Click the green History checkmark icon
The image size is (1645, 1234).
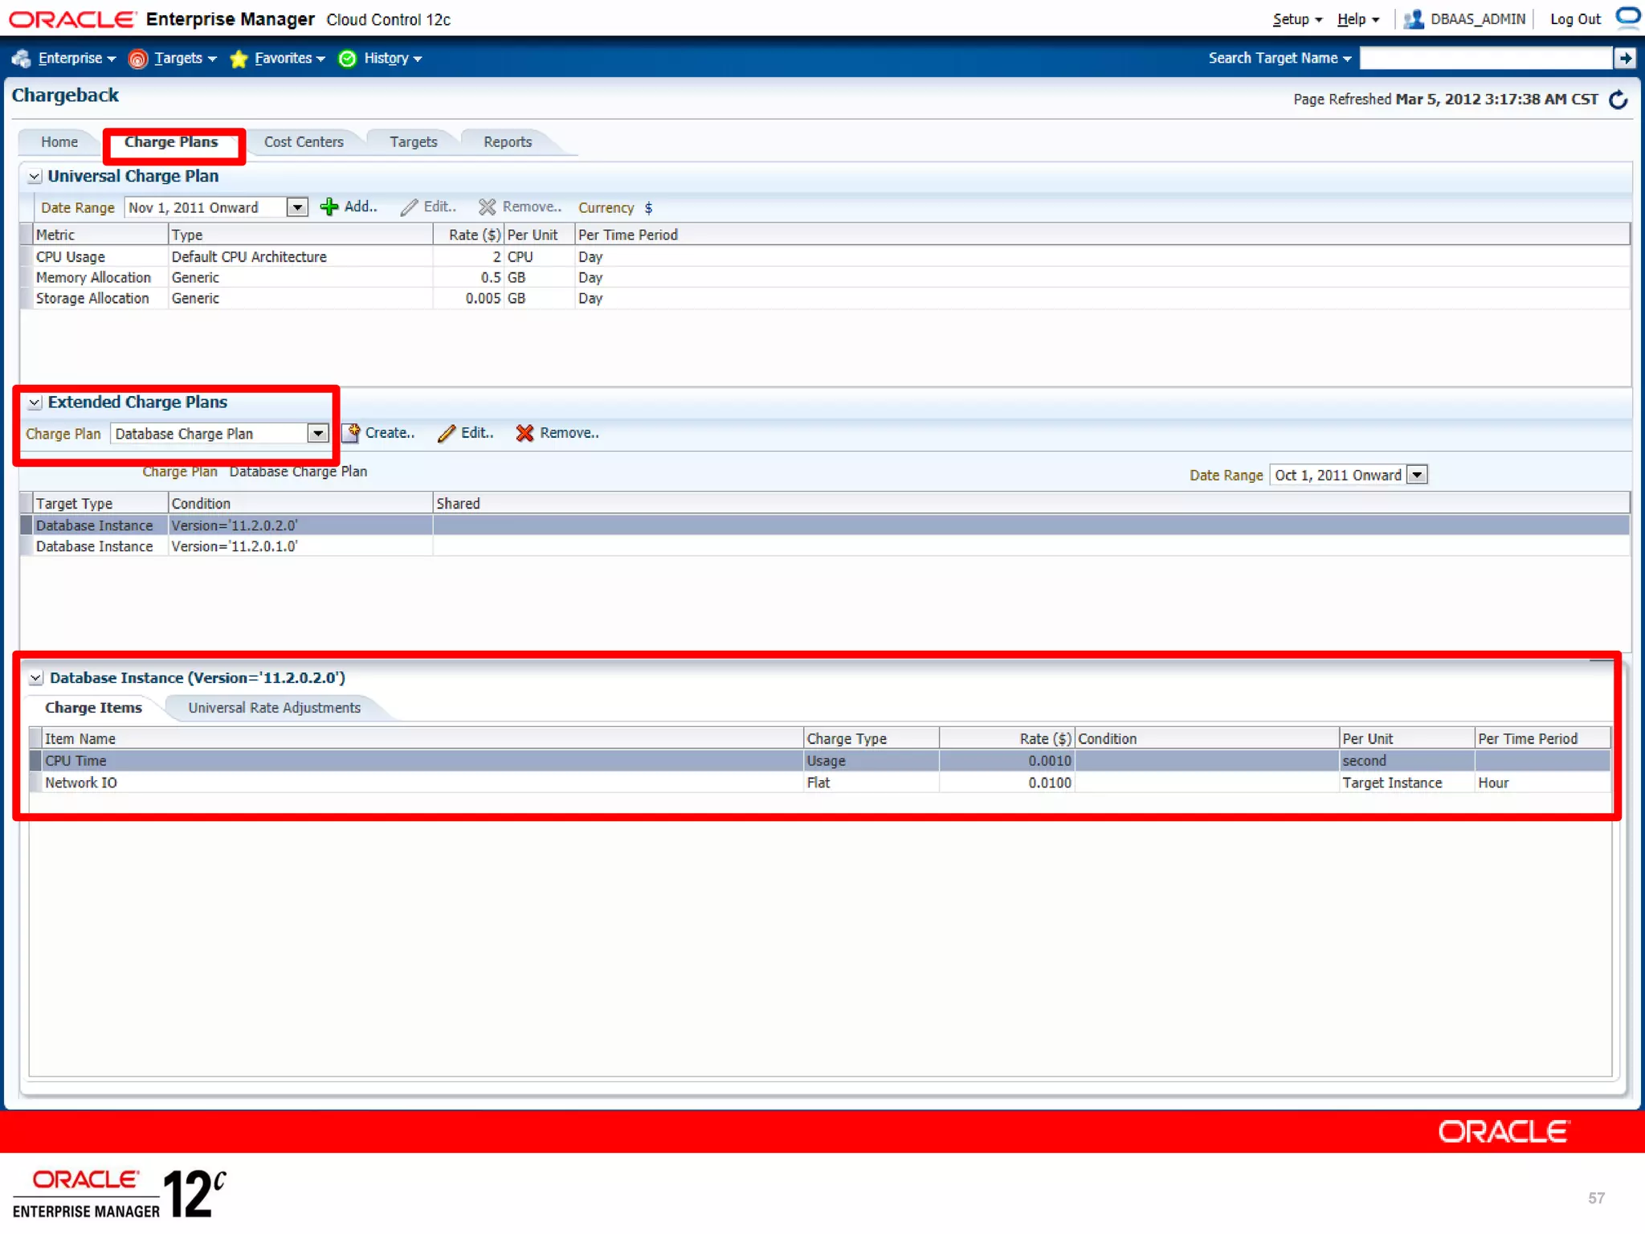347,59
